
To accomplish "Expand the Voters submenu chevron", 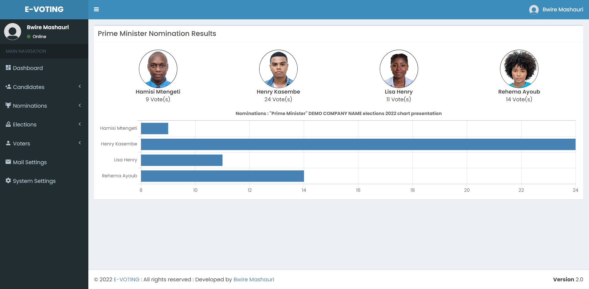I will click(80, 143).
